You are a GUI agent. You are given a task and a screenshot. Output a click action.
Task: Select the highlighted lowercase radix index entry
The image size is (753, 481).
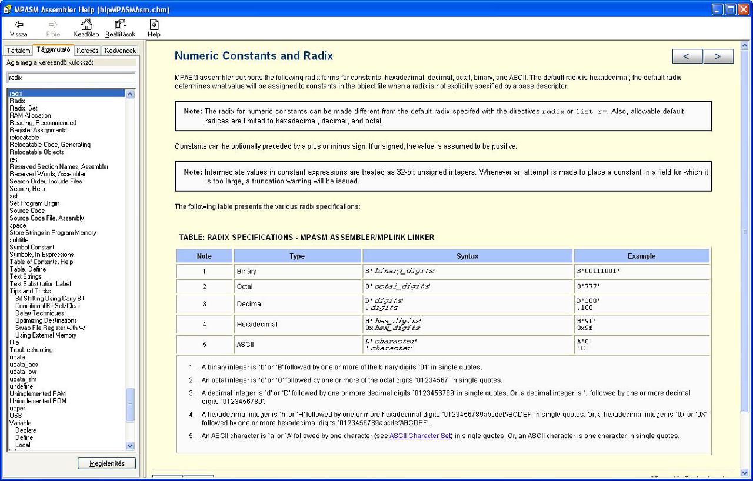pos(66,93)
